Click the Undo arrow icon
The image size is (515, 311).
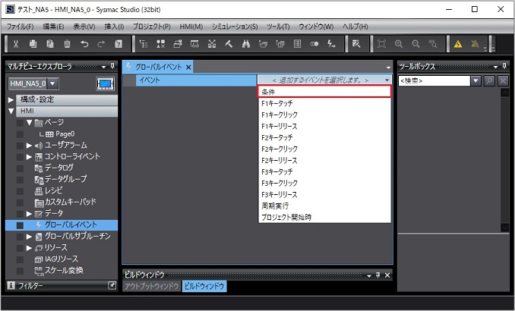point(84,45)
